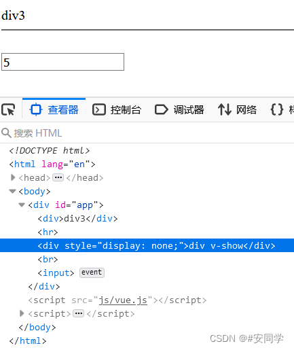The image size is (294, 350).
Task: Select the closing /body tag row
Action: [x=37, y=328]
